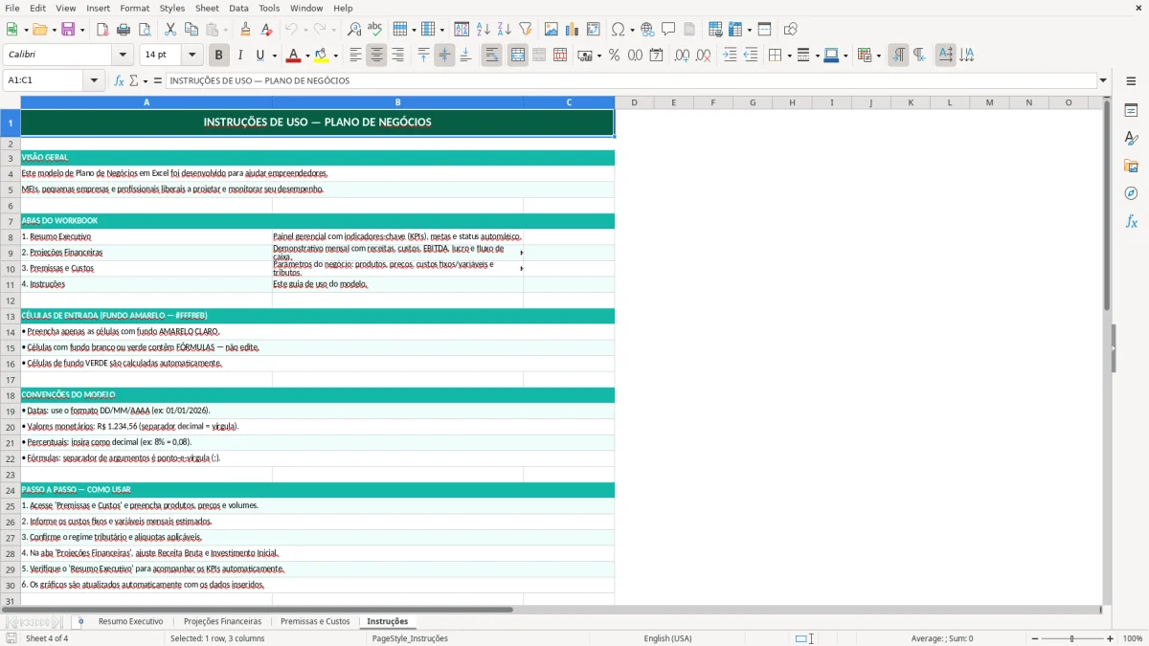Open the conditional formatting dropdown arrow

point(878,56)
